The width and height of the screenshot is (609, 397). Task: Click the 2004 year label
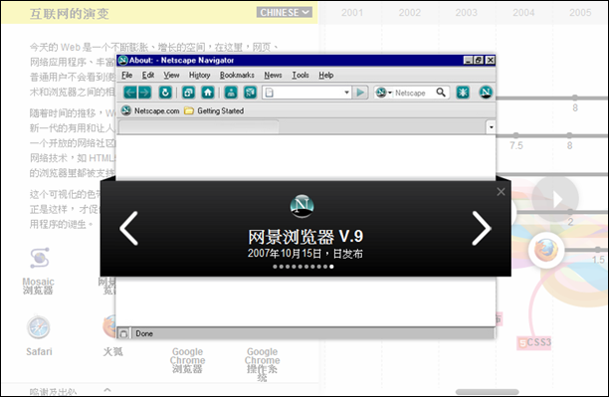(x=523, y=12)
